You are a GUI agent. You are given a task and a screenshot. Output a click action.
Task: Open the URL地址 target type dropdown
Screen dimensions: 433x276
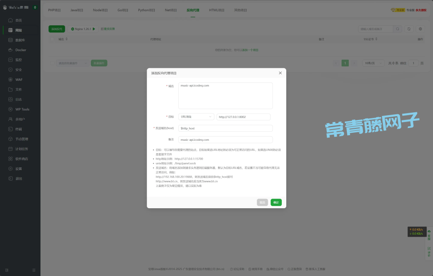(196, 117)
